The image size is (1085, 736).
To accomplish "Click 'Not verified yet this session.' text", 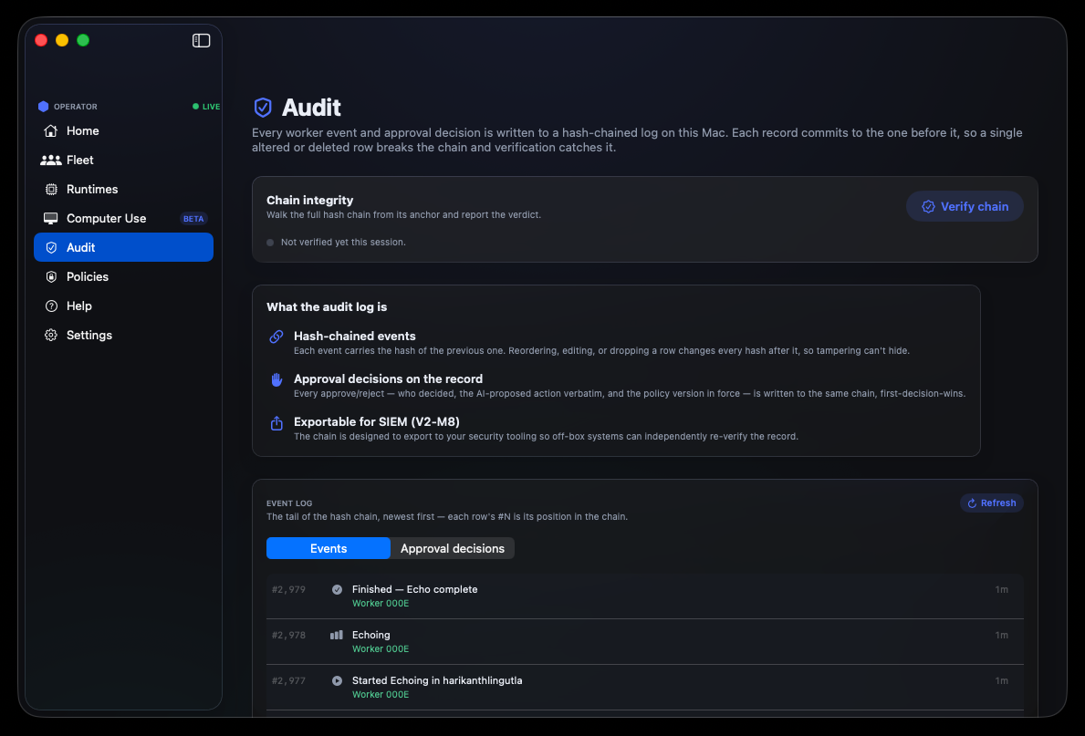I will click(x=343, y=242).
